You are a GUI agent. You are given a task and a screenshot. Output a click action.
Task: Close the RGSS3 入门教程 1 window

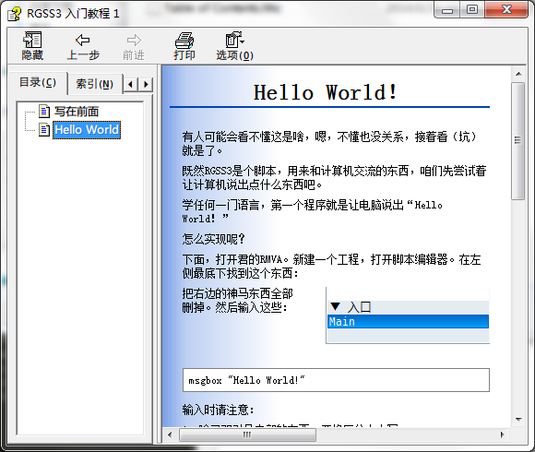click(506, 9)
